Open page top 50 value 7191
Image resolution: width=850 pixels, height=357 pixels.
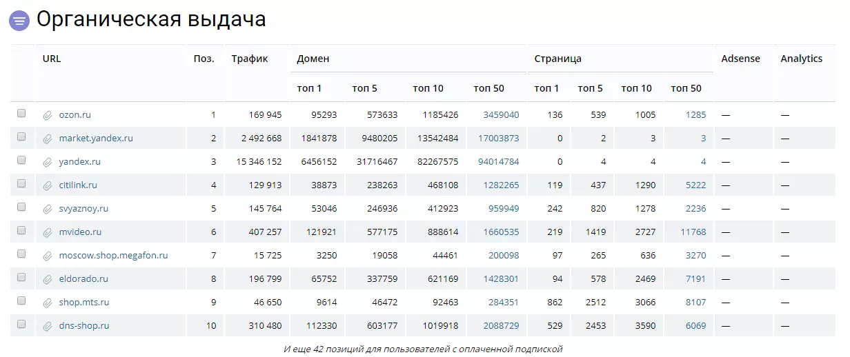pyautogui.click(x=696, y=279)
